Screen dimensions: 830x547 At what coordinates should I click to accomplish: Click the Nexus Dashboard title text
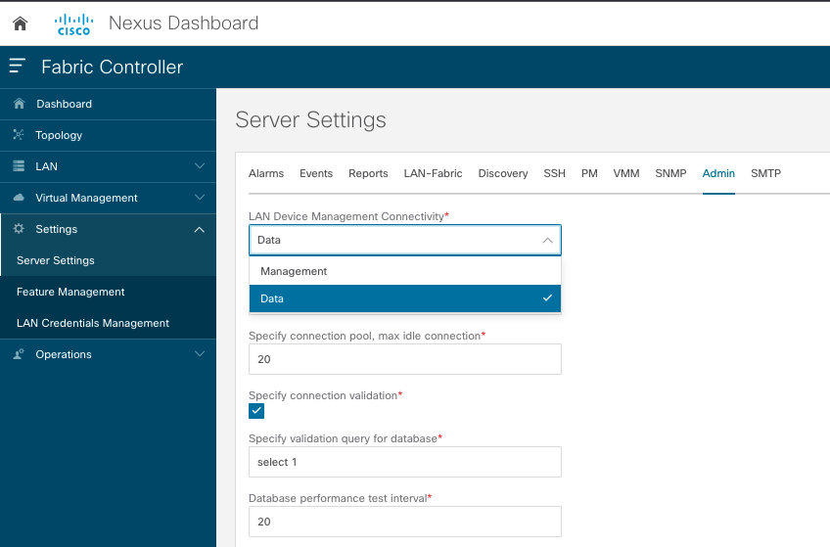184,23
